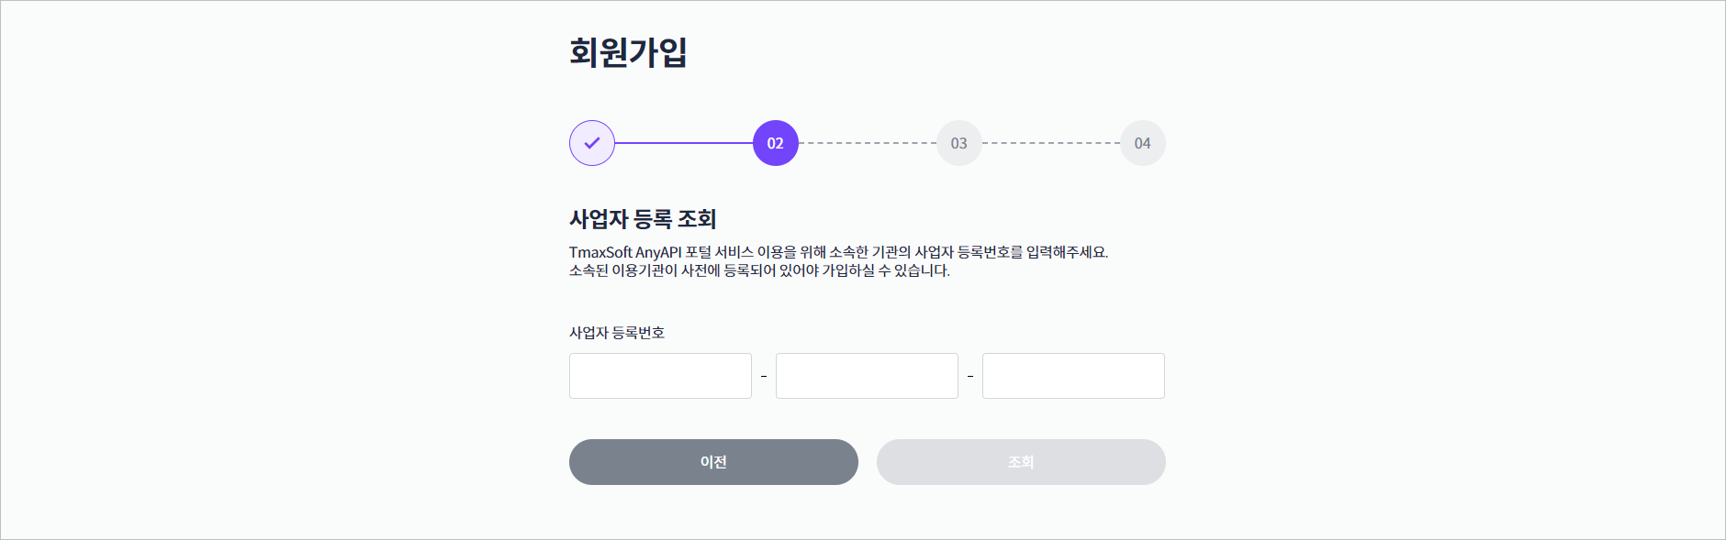Click the sentence starting with 소속된 이용기관이
Viewport: 1726px width, 540px height.
click(x=759, y=270)
